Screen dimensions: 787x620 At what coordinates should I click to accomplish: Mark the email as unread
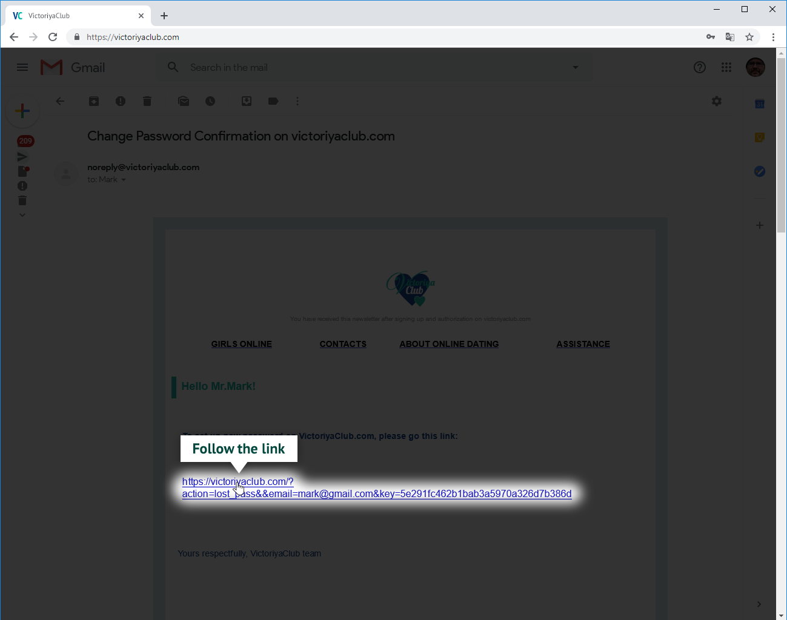(x=184, y=101)
